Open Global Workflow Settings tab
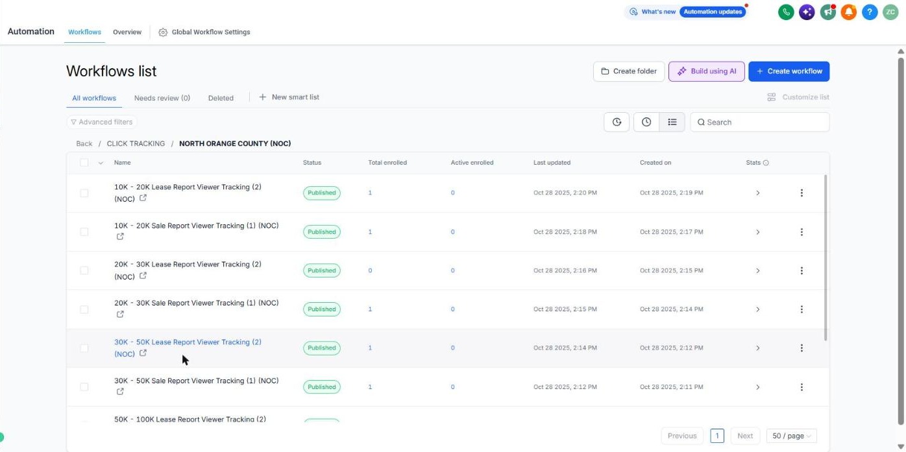This screenshot has height=452, width=906. coord(204,32)
